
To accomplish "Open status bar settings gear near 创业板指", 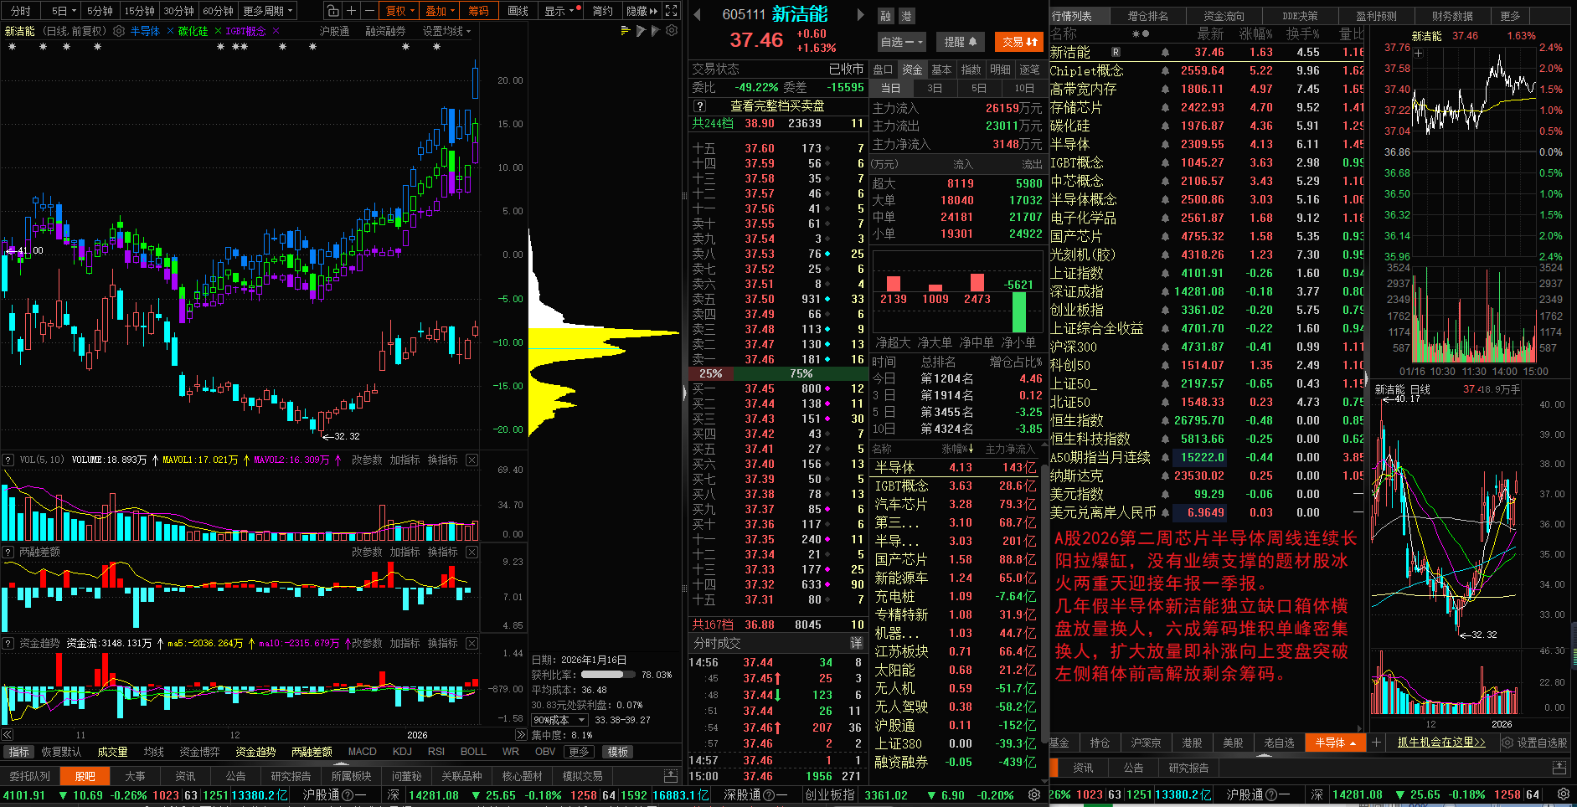I will [1034, 794].
